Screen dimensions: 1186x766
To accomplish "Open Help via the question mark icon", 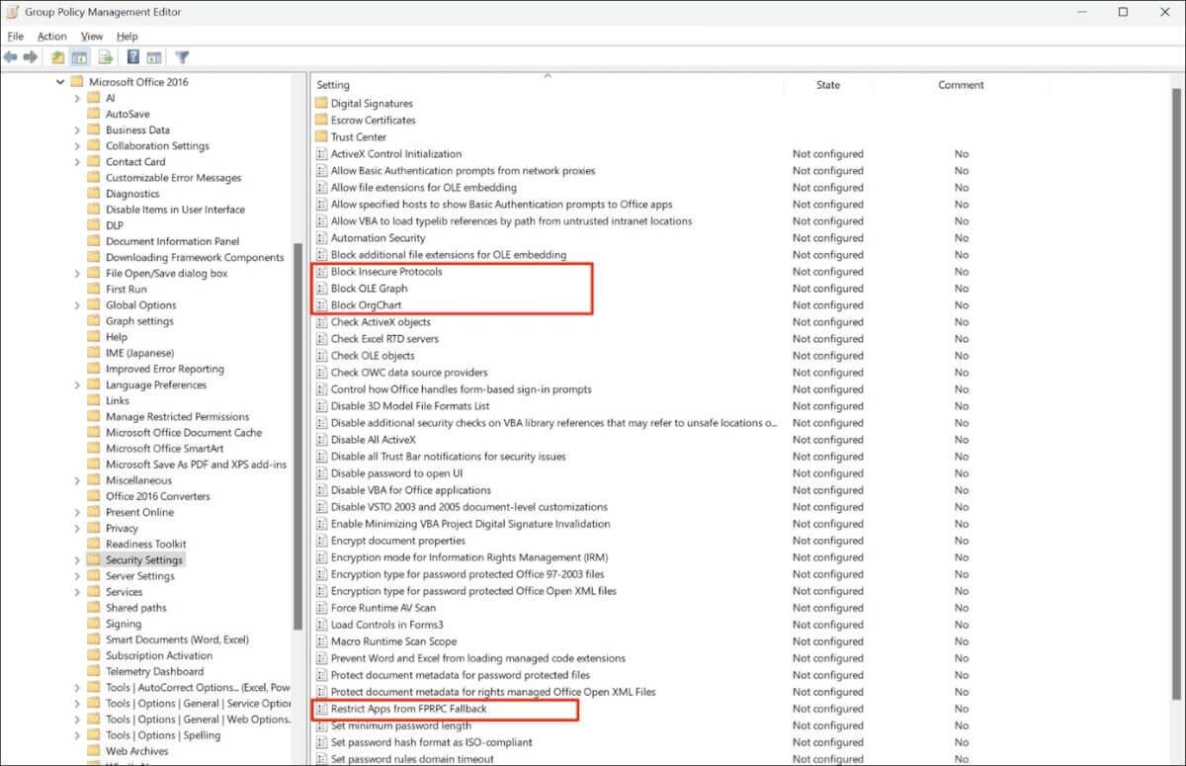I will click(x=132, y=57).
